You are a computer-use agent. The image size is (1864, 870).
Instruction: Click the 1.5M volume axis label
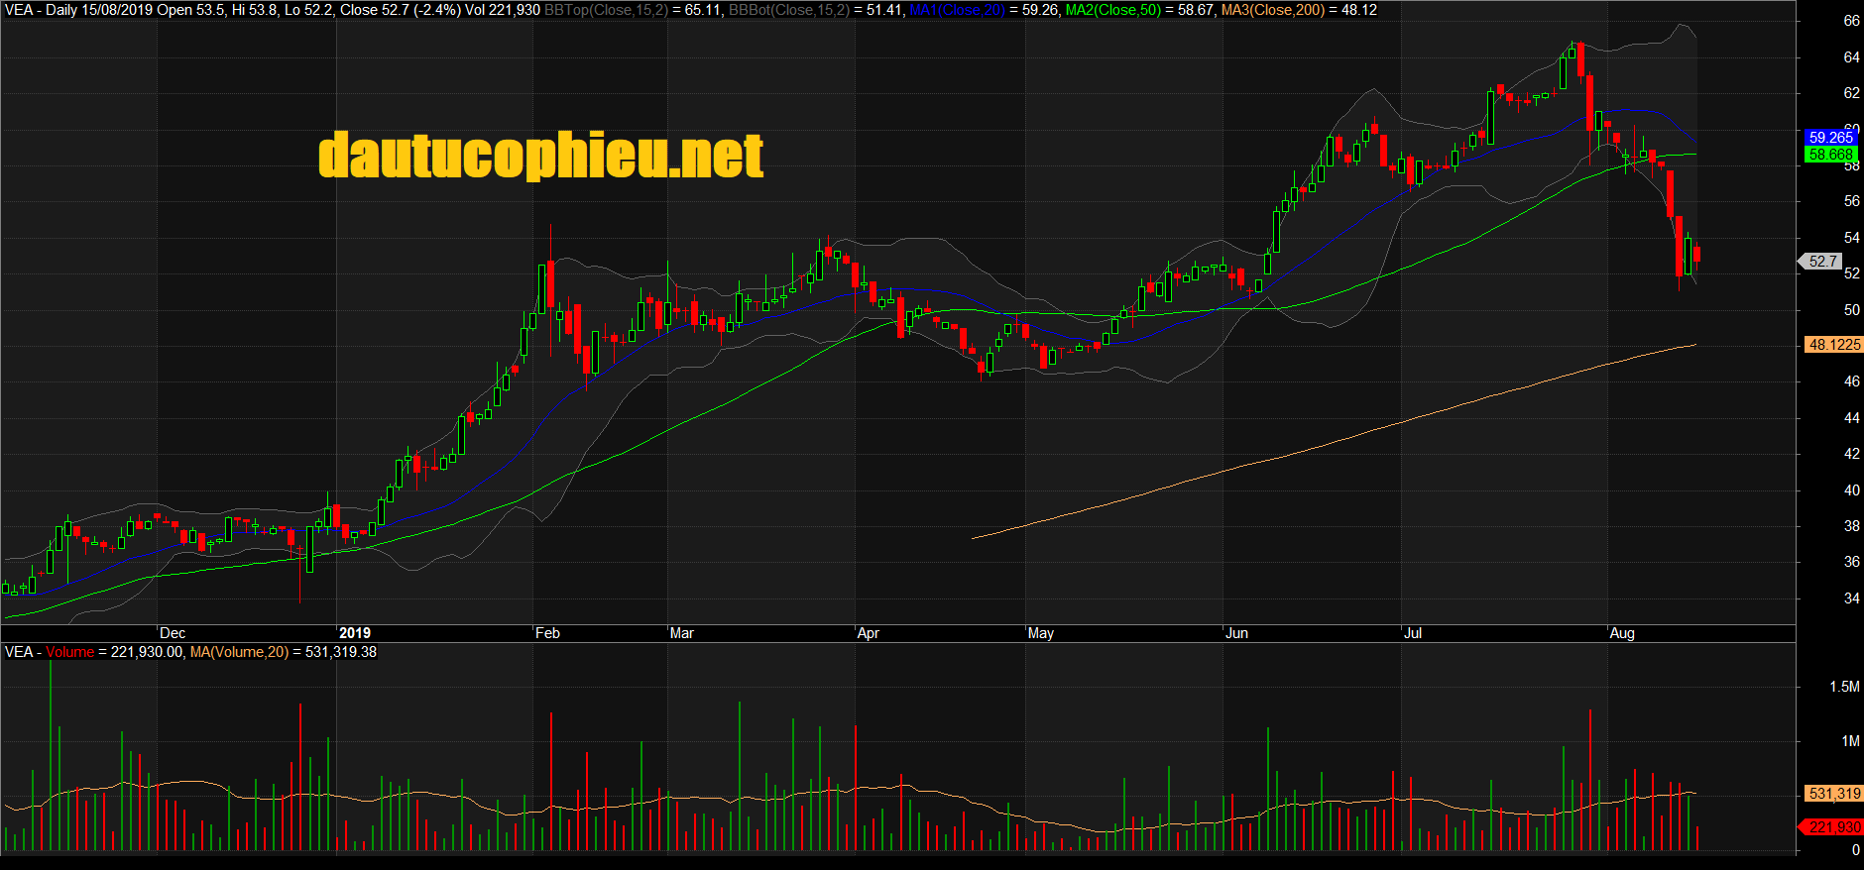pyautogui.click(x=1844, y=687)
